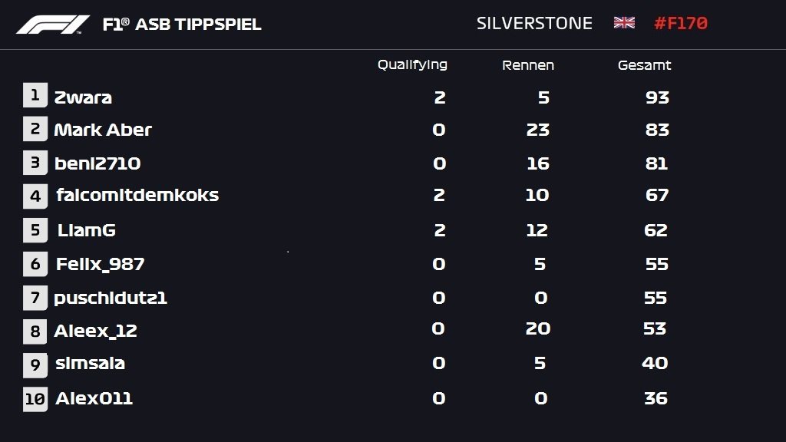Click the Gesamt column header
This screenshot has width=786, height=442.
pos(644,65)
